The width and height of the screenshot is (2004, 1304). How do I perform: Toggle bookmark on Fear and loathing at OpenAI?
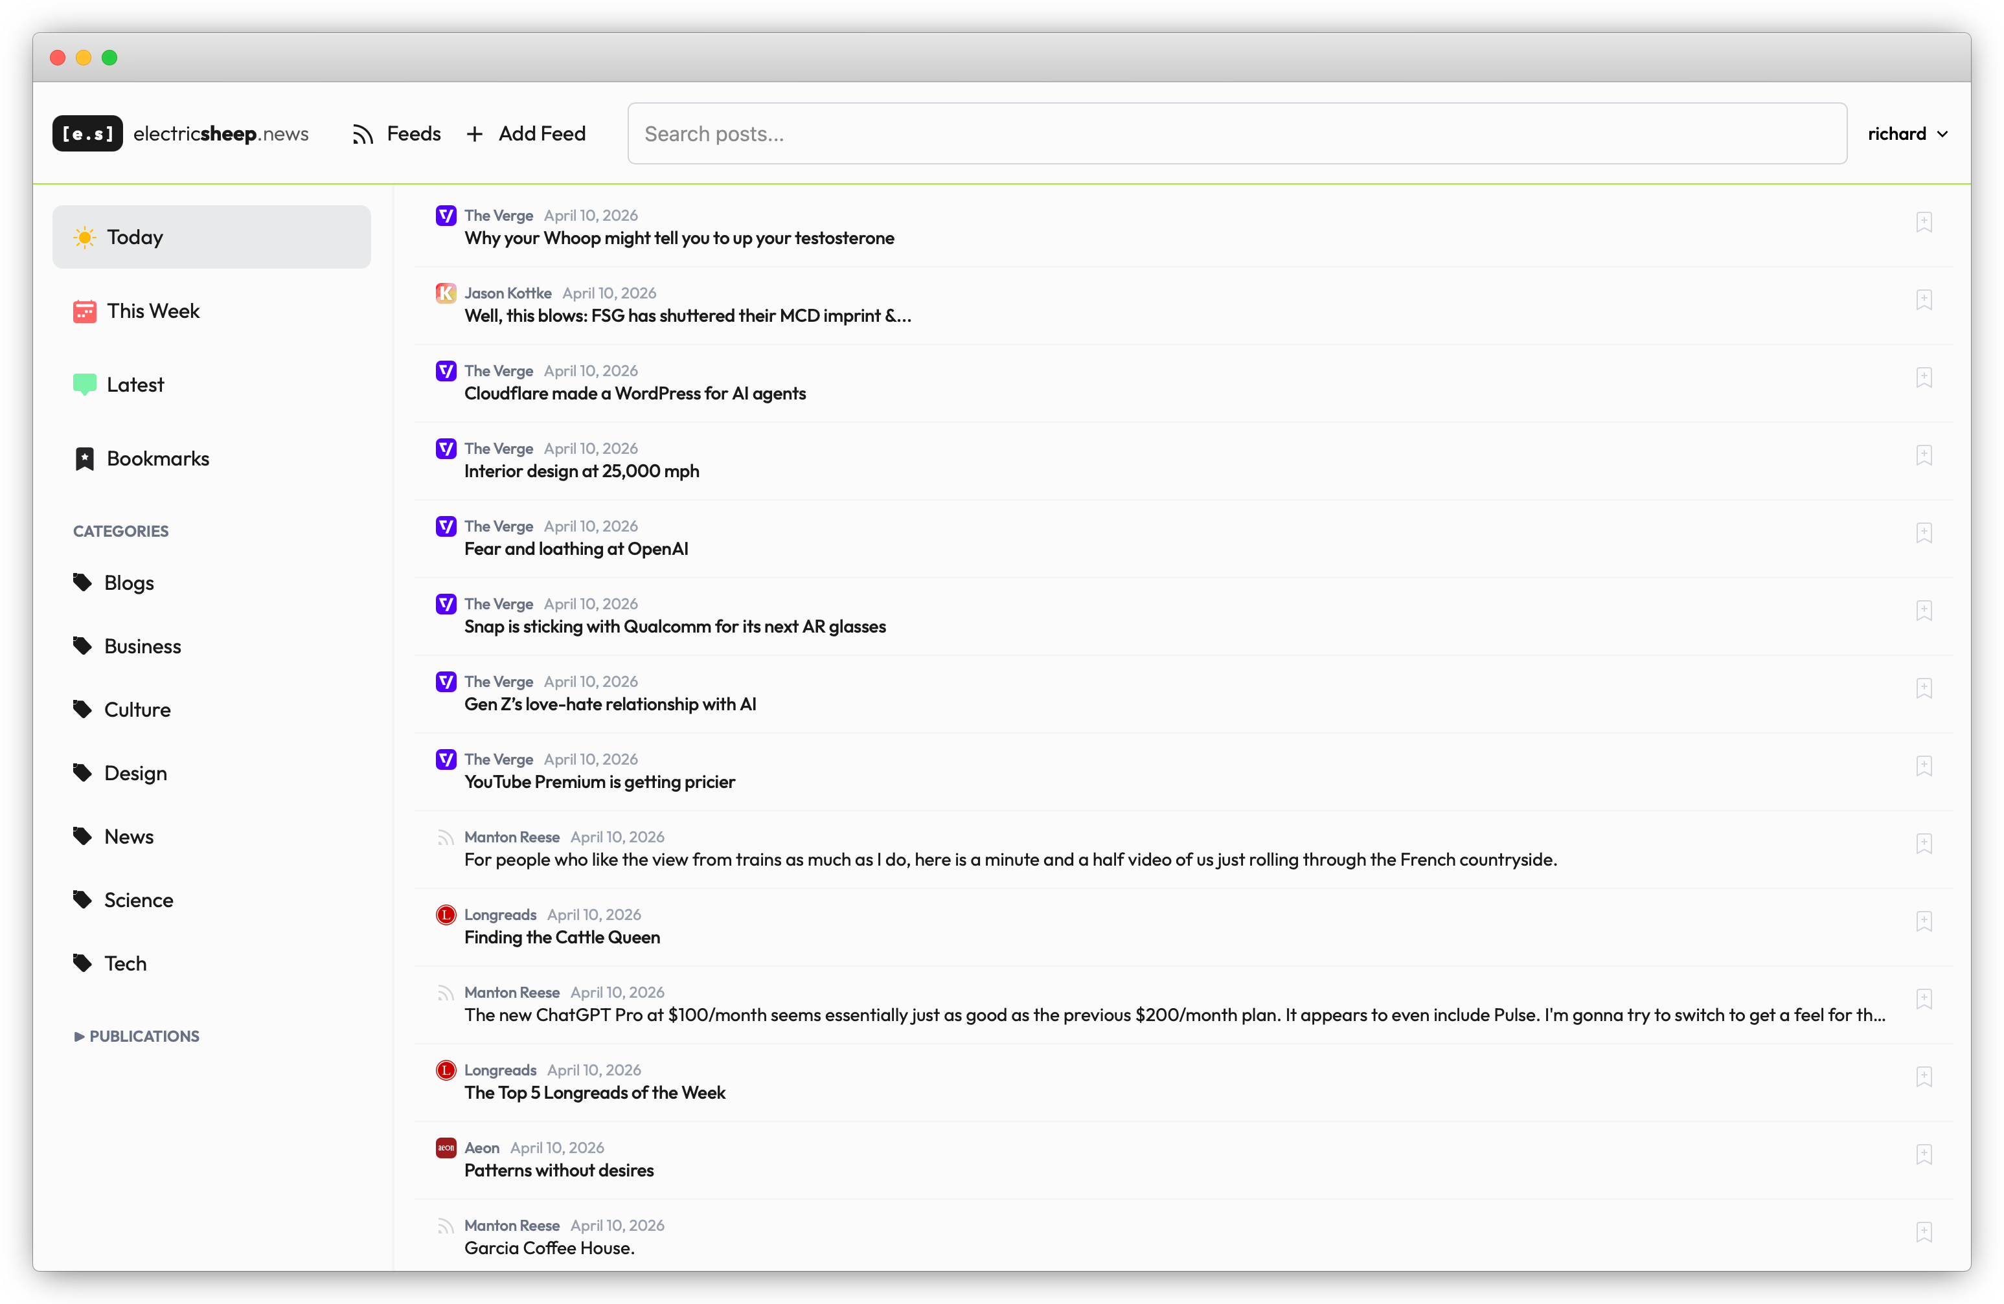(x=1923, y=533)
